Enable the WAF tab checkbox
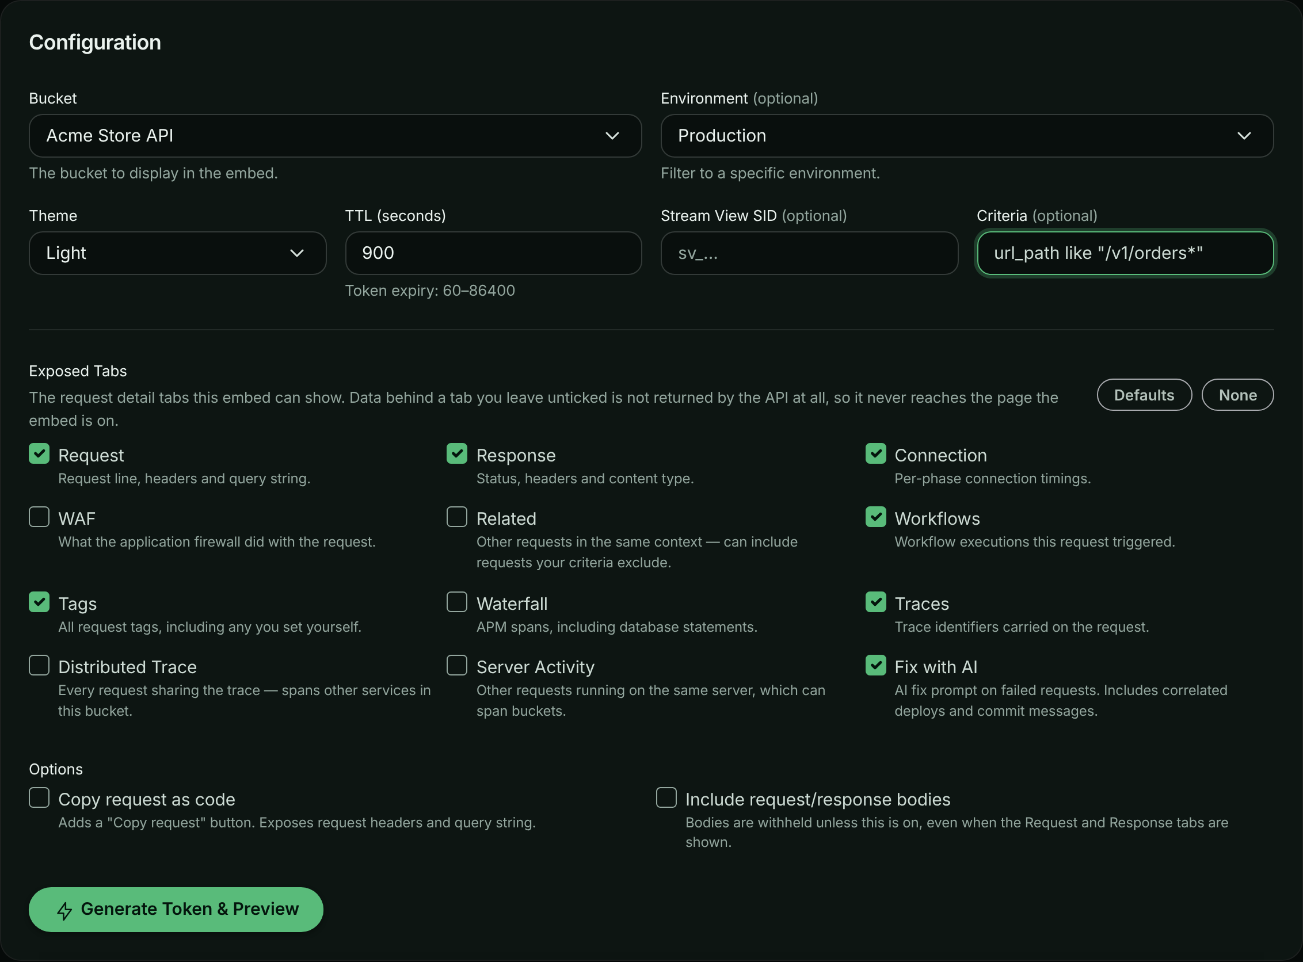This screenshot has height=962, width=1303. (x=39, y=517)
